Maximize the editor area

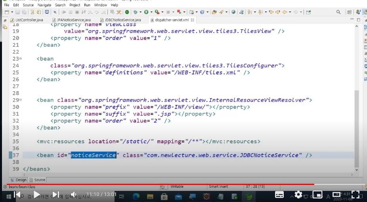[358, 20]
